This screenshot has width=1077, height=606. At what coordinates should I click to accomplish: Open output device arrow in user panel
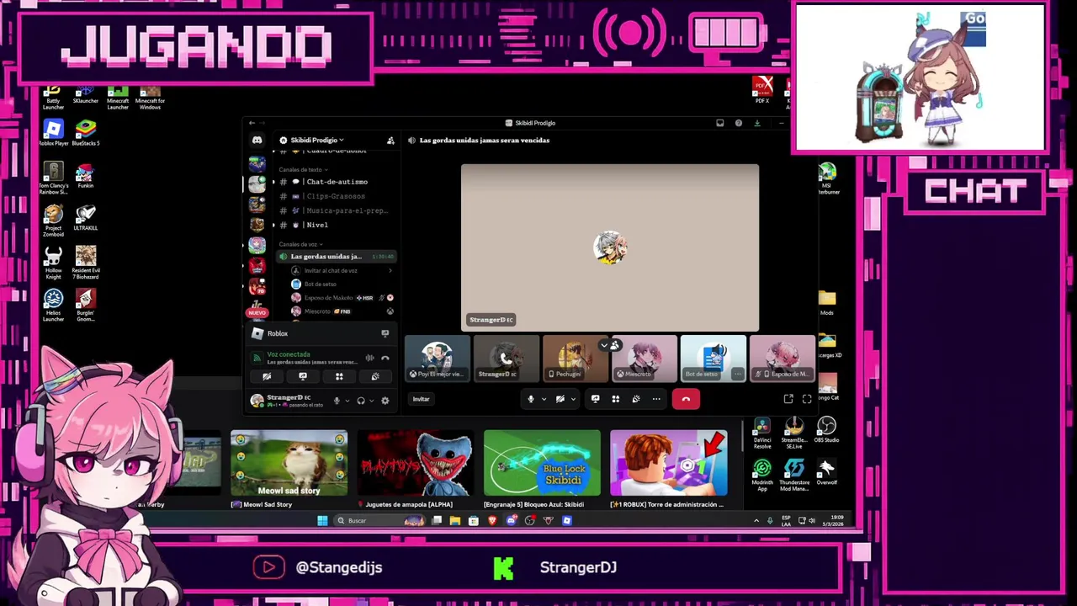(370, 401)
